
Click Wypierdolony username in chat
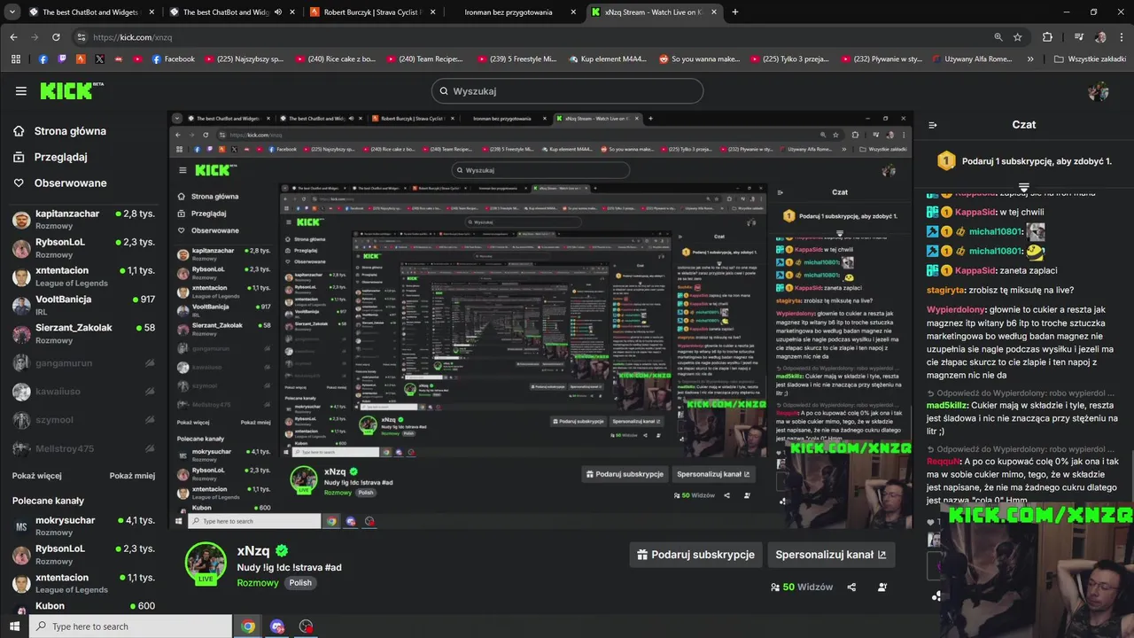[x=957, y=309]
